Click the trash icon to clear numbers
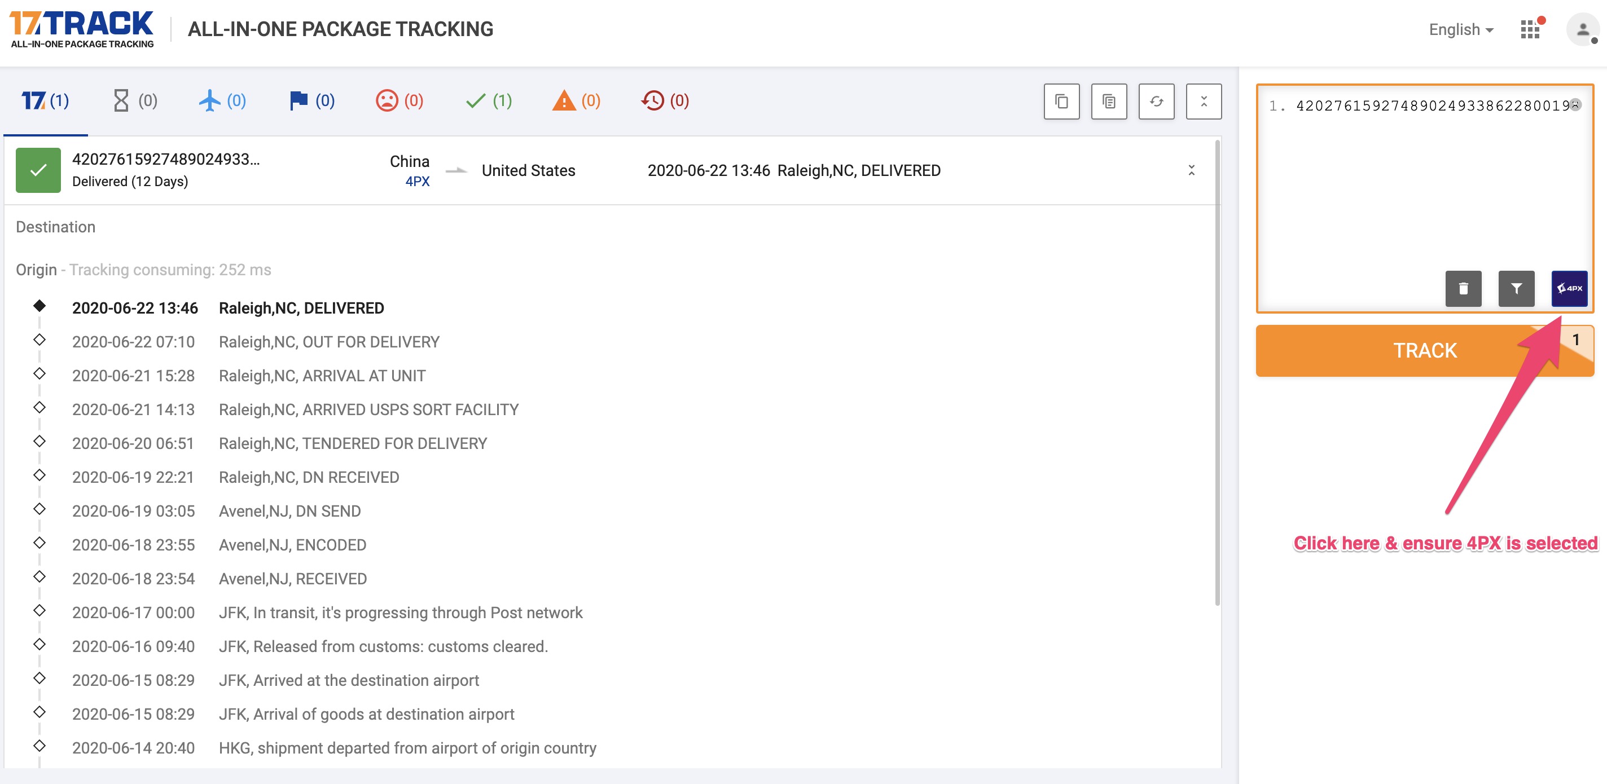The width and height of the screenshot is (1607, 784). click(x=1463, y=288)
